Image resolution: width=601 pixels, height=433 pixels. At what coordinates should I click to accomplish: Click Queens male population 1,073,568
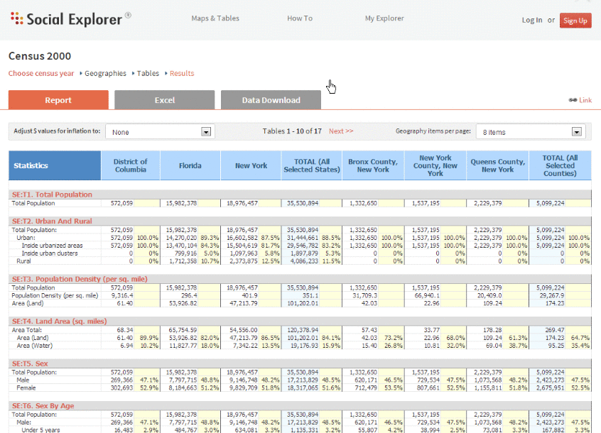[x=488, y=380]
